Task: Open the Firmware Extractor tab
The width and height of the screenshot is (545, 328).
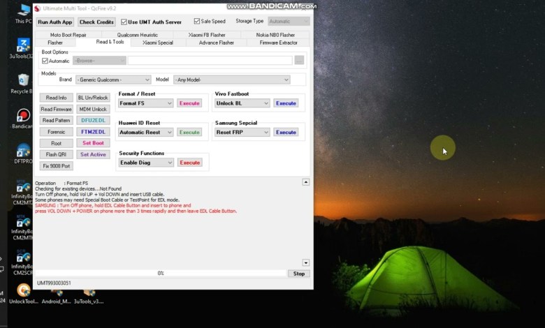Action: pyautogui.click(x=278, y=43)
